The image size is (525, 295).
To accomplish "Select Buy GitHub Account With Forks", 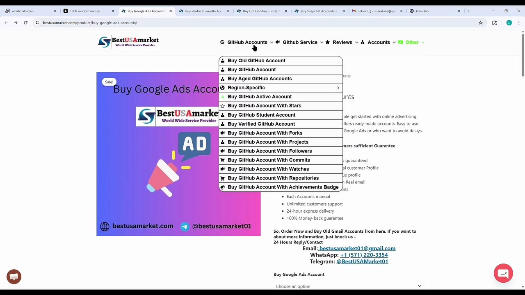I will (x=281, y=133).
